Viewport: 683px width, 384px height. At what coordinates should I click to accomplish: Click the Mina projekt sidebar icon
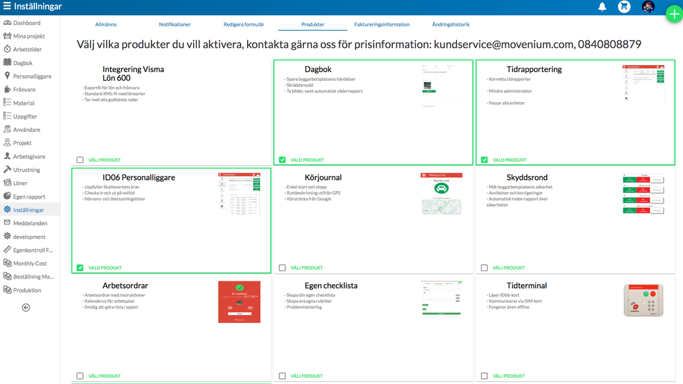click(8, 36)
